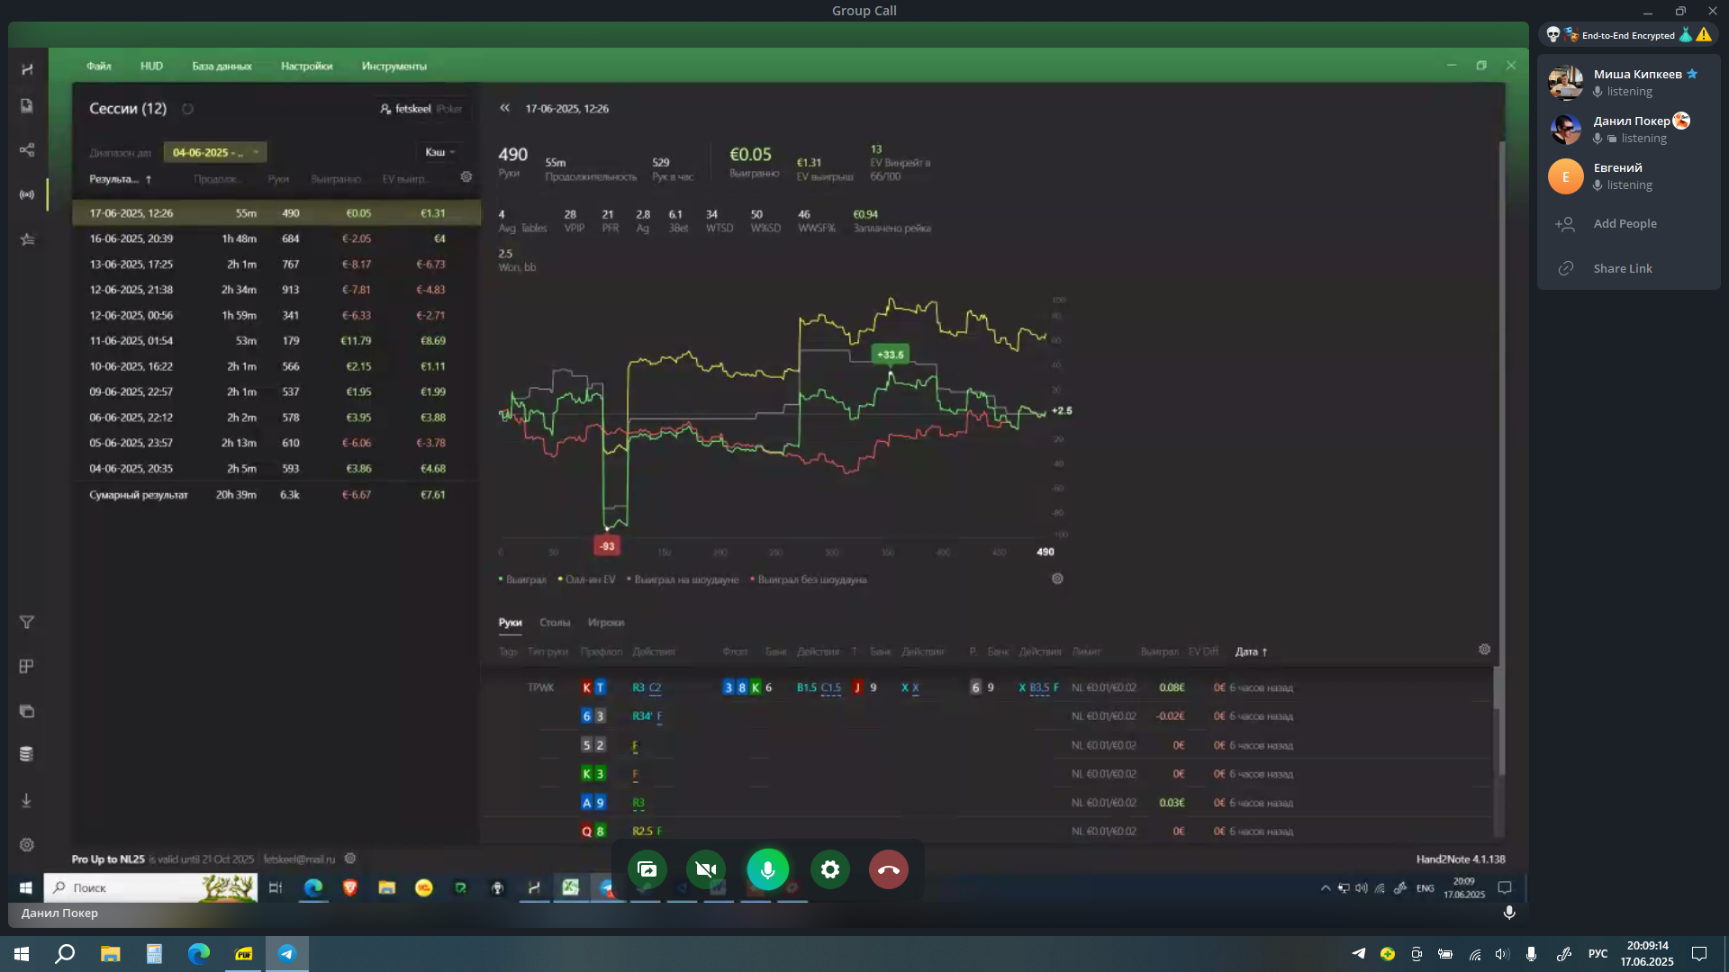Expand the date range dropdown 04-06-2025
This screenshot has width=1729, height=972.
point(215,152)
